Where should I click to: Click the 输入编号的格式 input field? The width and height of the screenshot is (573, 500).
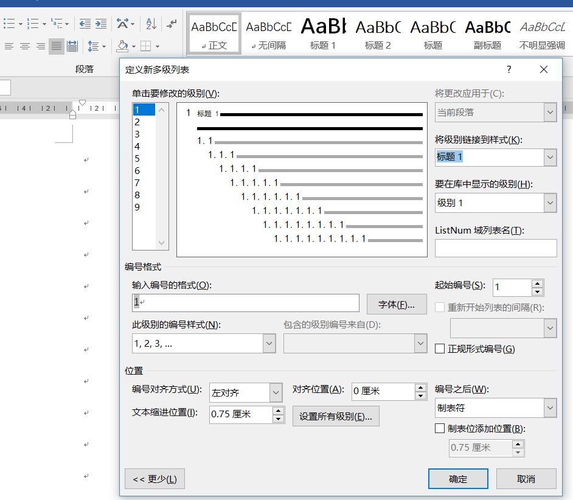[246, 303]
